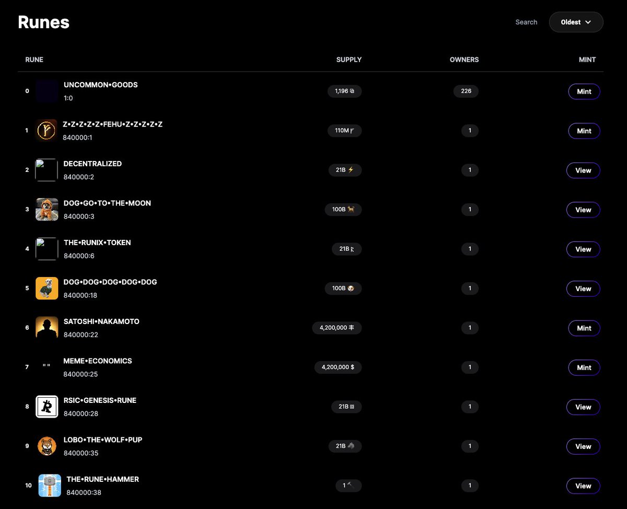The width and height of the screenshot is (627, 509).
Task: Click the DECENTRALIZED rune image
Action: coord(47,170)
